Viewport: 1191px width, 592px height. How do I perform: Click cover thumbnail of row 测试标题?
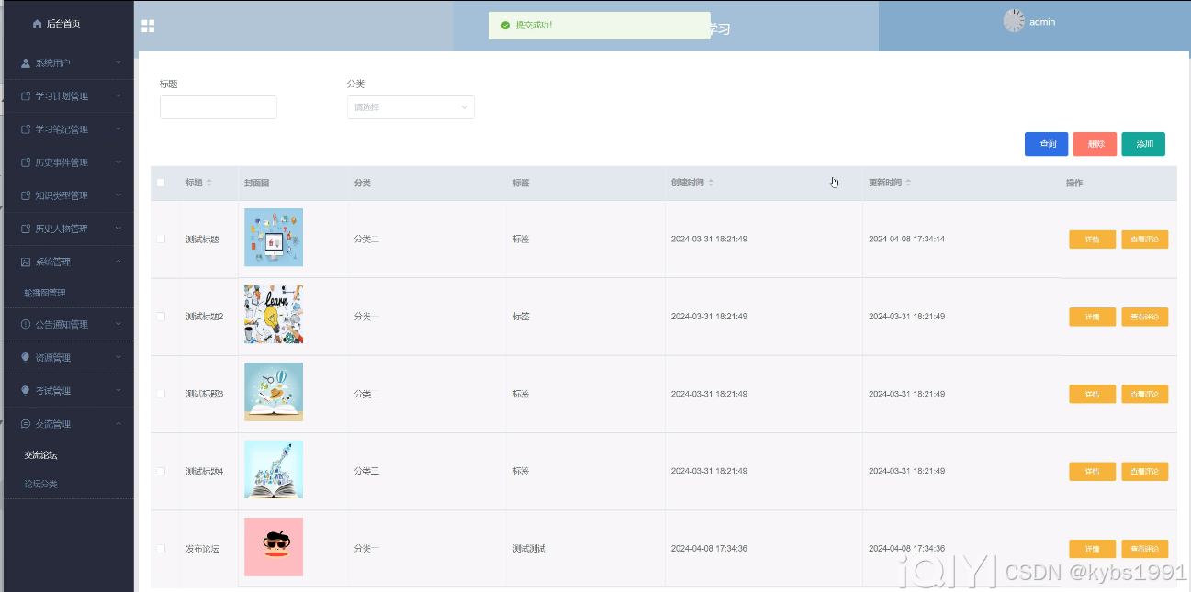[274, 238]
